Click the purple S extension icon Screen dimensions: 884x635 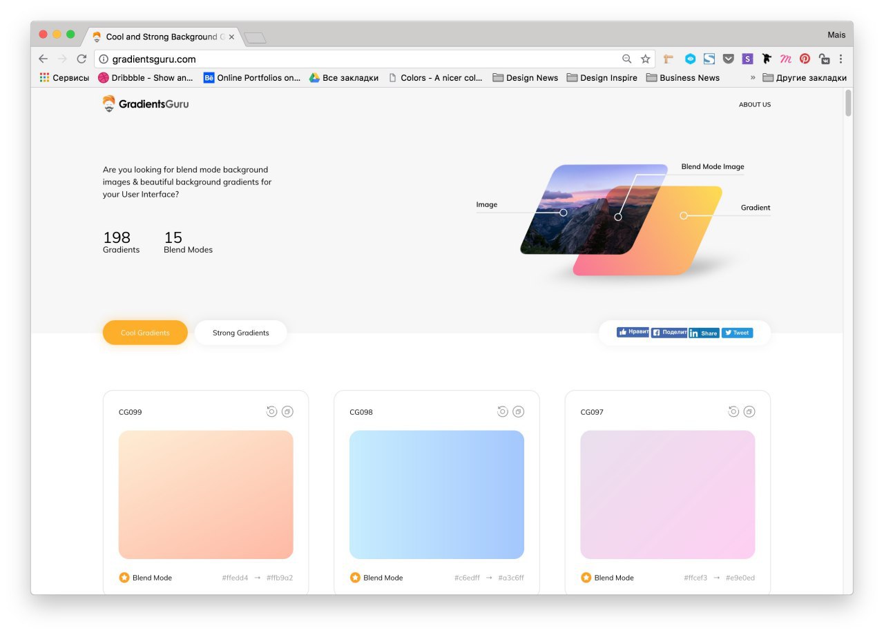tap(747, 59)
